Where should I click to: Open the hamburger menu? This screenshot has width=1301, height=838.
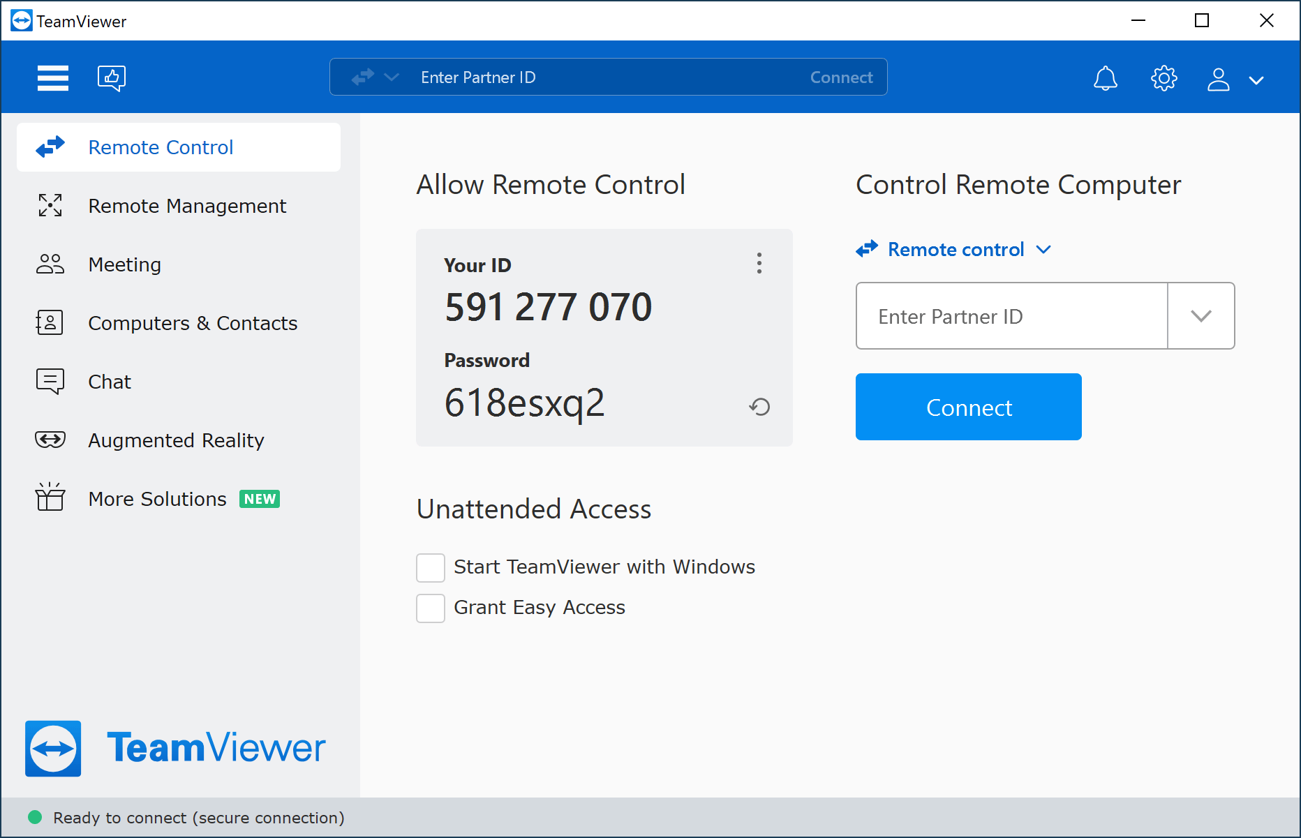52,77
